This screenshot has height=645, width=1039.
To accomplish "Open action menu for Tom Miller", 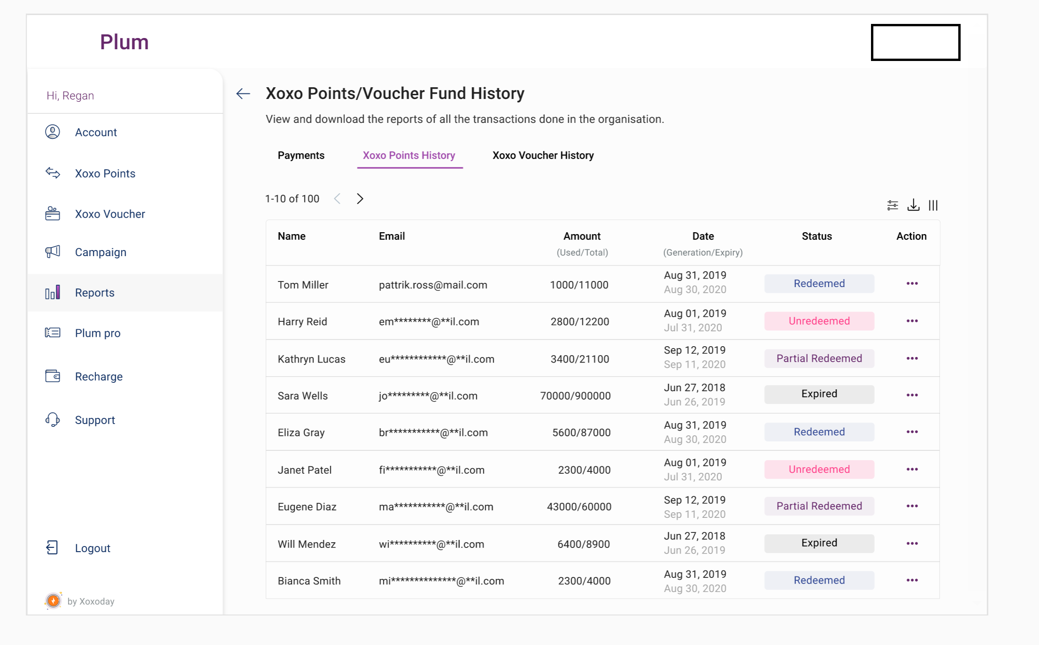I will click(x=912, y=283).
